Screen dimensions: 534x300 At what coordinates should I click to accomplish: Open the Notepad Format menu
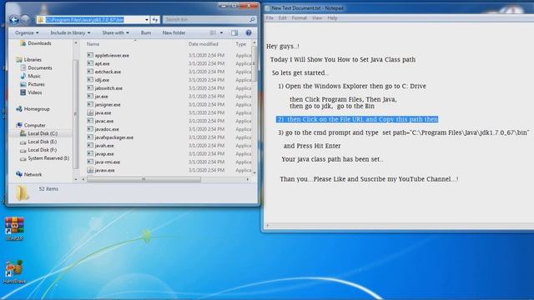coord(300,18)
